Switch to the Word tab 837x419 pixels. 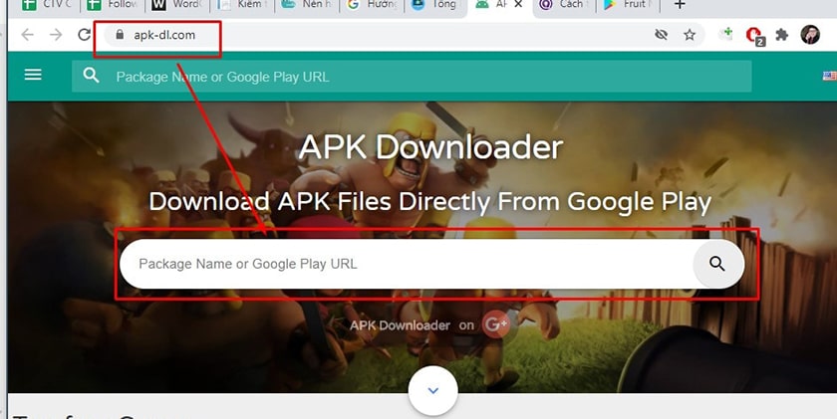point(176,5)
